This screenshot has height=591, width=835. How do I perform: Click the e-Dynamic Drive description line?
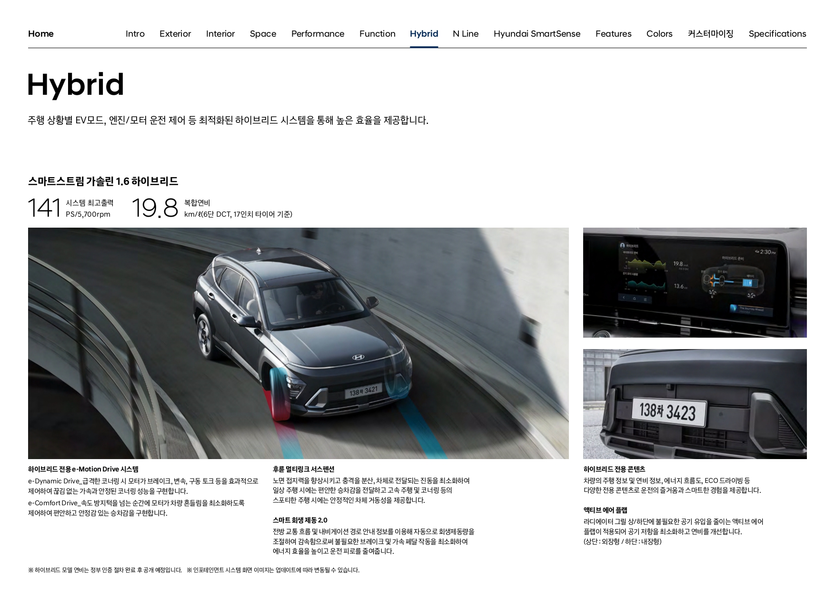143,486
